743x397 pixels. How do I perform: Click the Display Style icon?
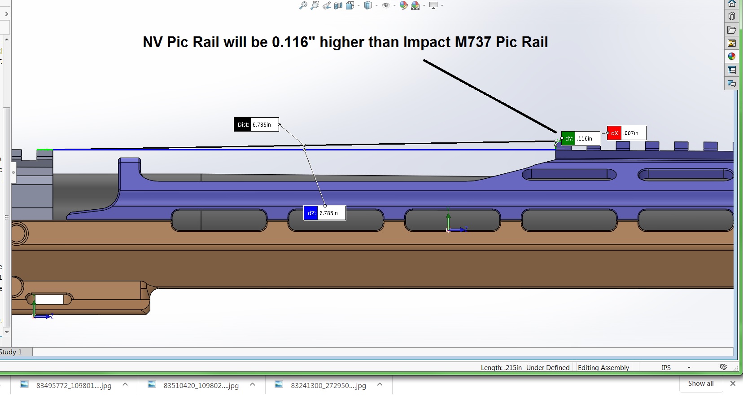pos(368,5)
